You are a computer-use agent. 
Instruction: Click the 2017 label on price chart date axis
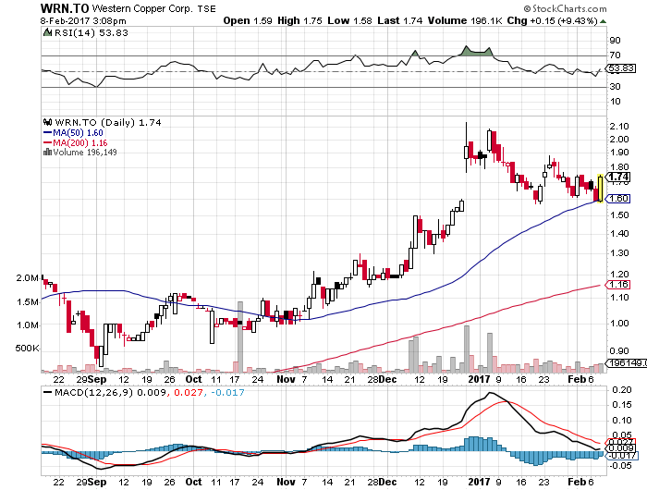pyautogui.click(x=480, y=379)
